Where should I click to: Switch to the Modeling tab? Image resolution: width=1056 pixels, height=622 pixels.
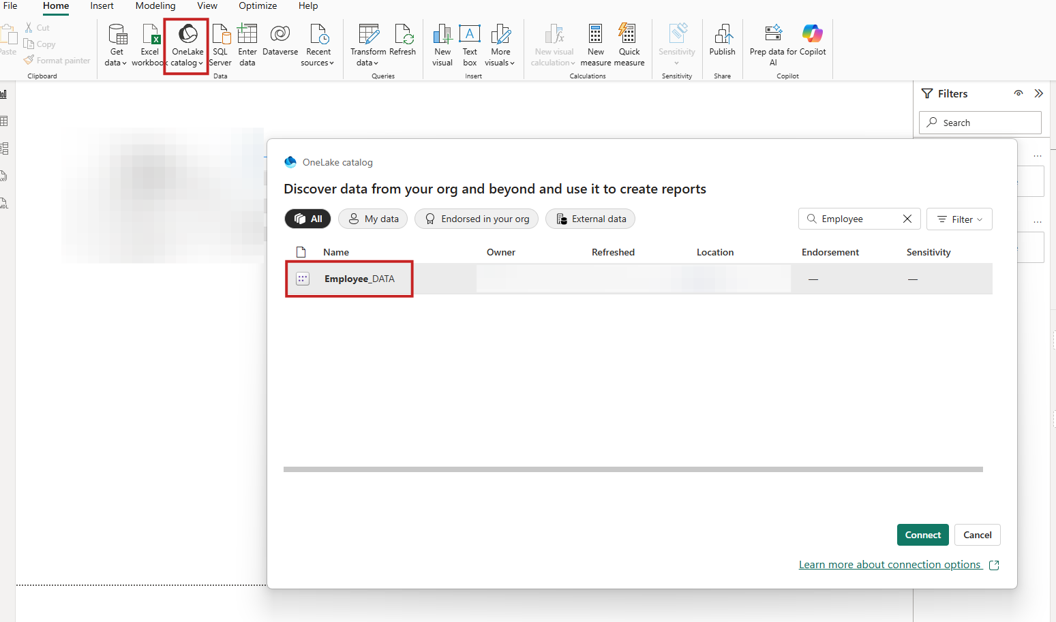[x=155, y=5]
